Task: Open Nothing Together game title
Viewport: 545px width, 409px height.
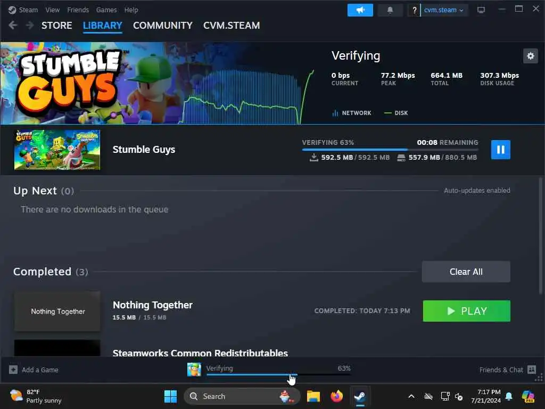Action: 153,305
